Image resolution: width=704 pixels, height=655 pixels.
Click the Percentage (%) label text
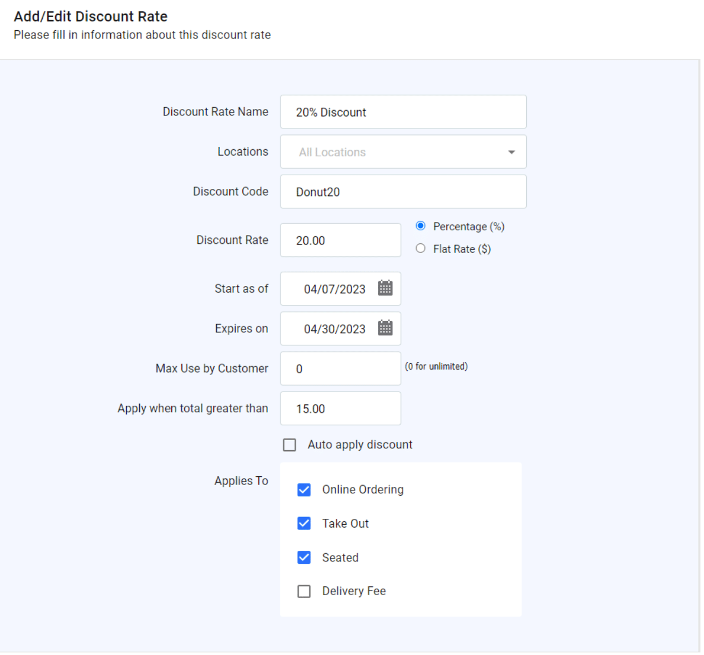[469, 227]
